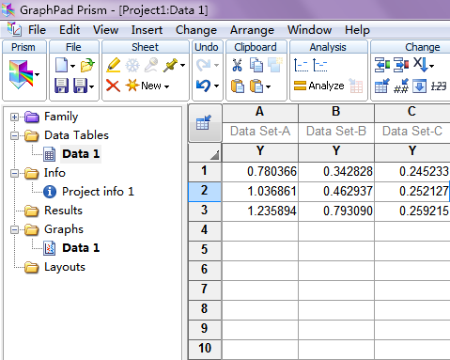450x360 pixels.
Task: Open the Save As dropdown arrow
Action: (x=91, y=86)
